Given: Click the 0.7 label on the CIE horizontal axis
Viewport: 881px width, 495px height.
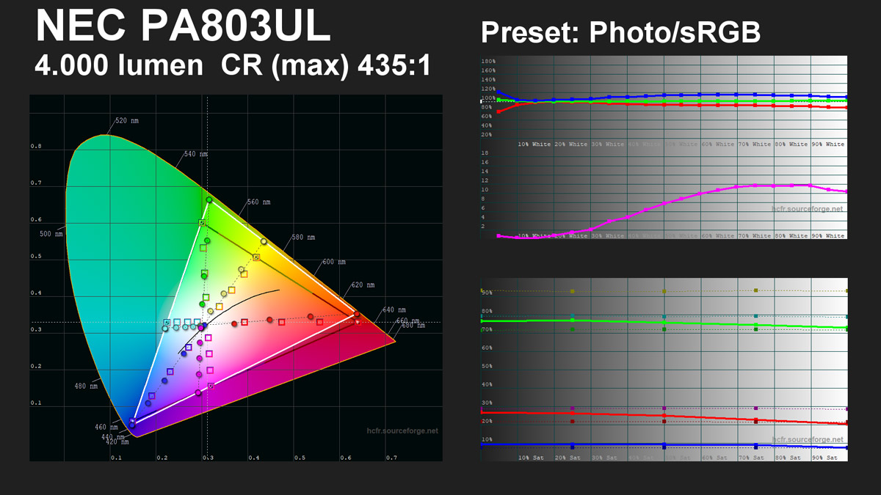Looking at the screenshot, I should pyautogui.click(x=391, y=458).
